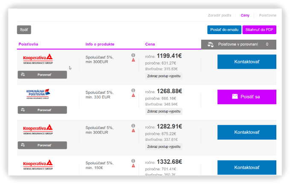The image size is (290, 184).
Task: Sort offers by Poisťovne
Action: click(268, 15)
